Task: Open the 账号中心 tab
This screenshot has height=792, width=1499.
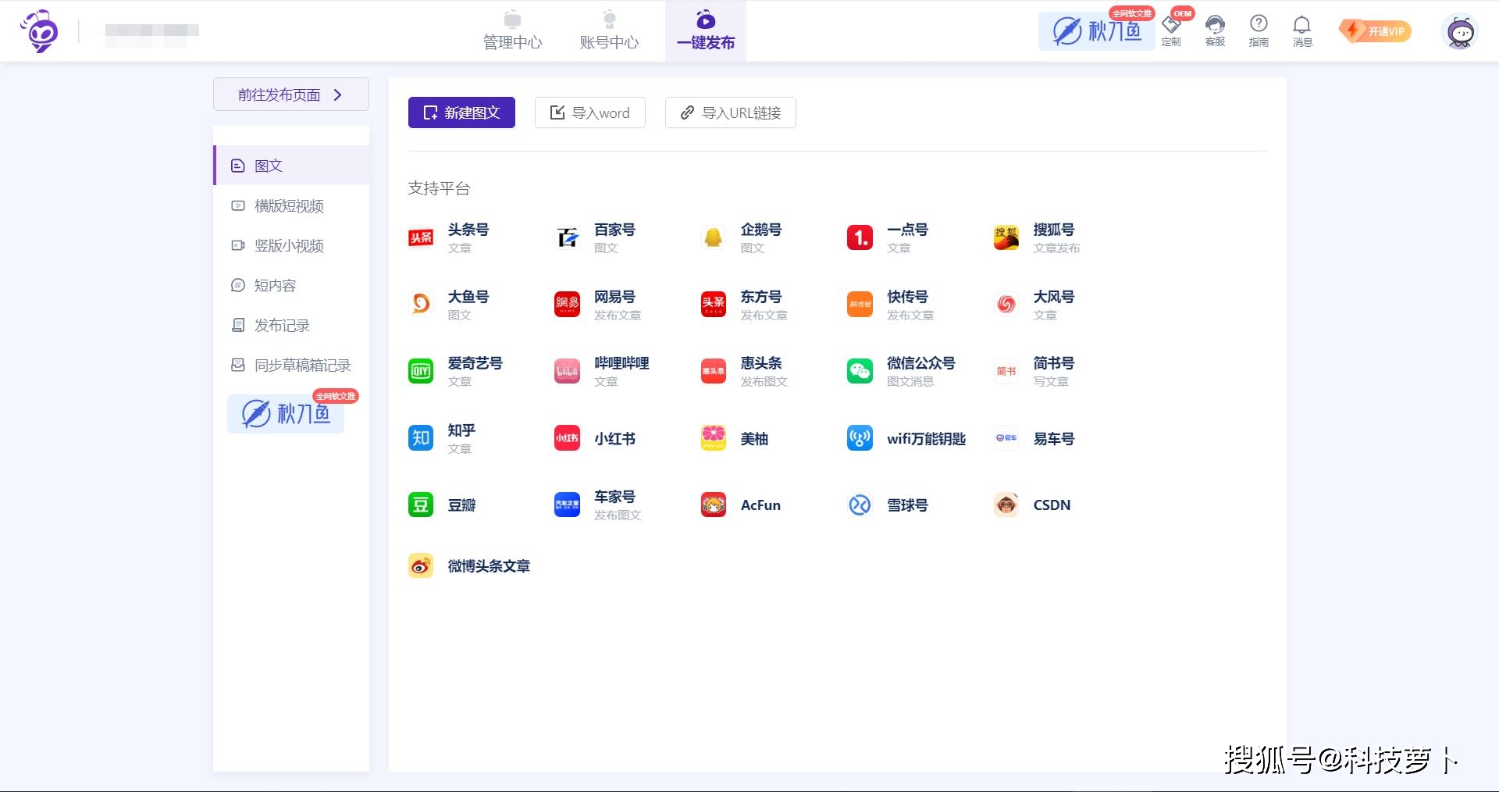Action: coord(609,31)
